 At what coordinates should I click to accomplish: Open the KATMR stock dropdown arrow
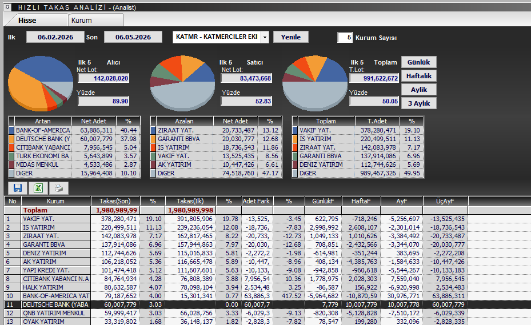click(265, 37)
